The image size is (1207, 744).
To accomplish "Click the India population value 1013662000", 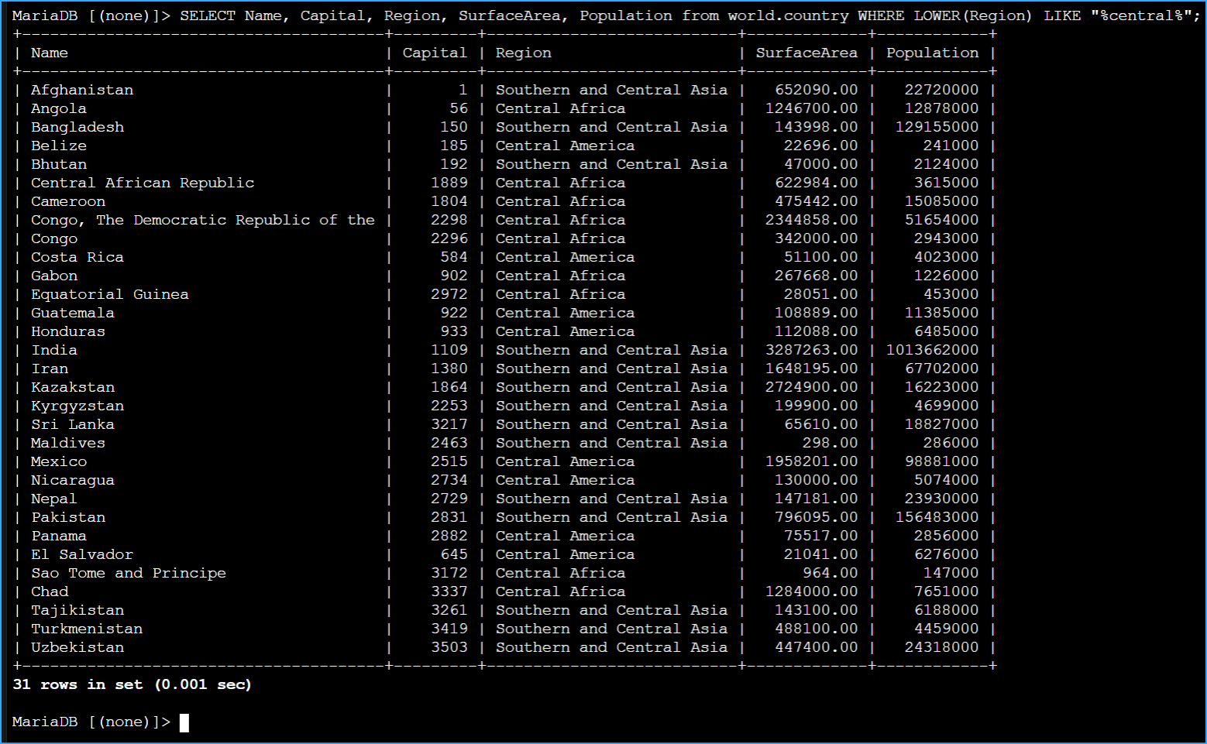I will pos(937,350).
